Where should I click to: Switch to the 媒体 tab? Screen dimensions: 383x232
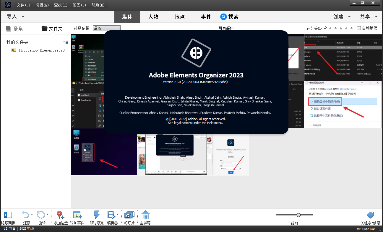click(127, 17)
